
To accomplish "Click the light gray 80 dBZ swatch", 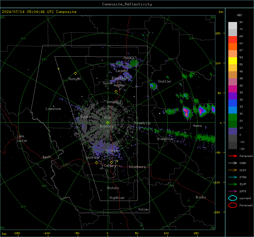I will coord(233,26).
